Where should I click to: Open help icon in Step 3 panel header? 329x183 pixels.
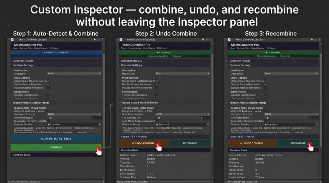pyautogui.click(x=312, y=40)
